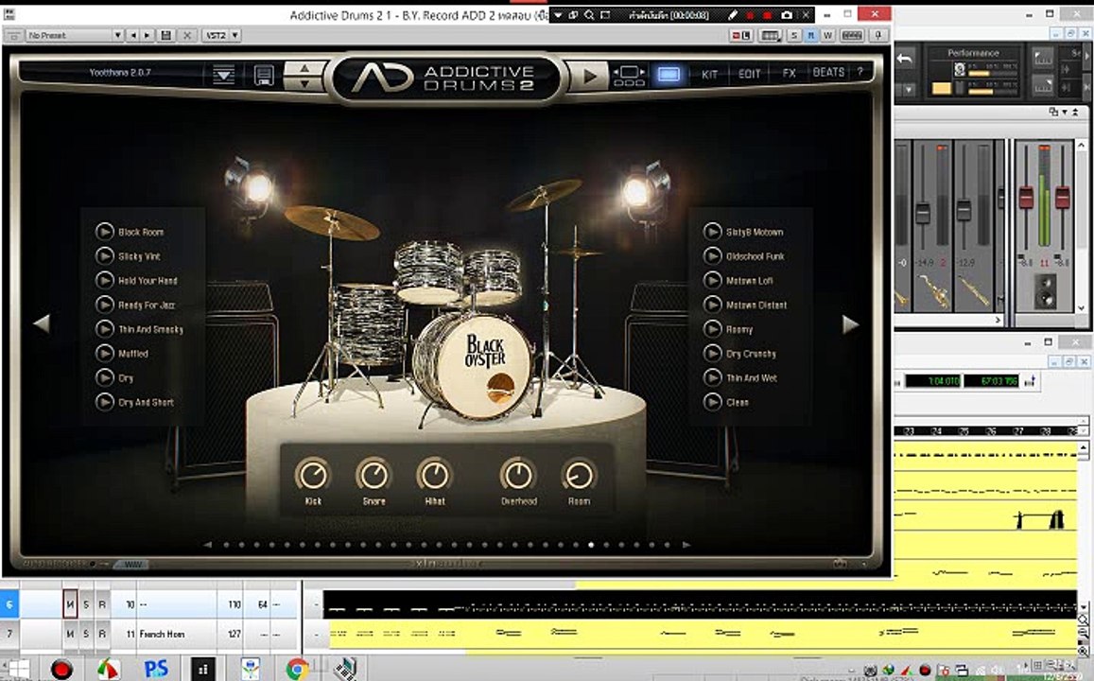The width and height of the screenshot is (1094, 681).
Task: Preview the Muffled preset
Action: pos(105,354)
